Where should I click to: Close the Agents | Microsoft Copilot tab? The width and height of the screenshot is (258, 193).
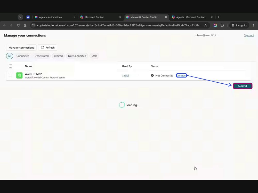click(212, 17)
